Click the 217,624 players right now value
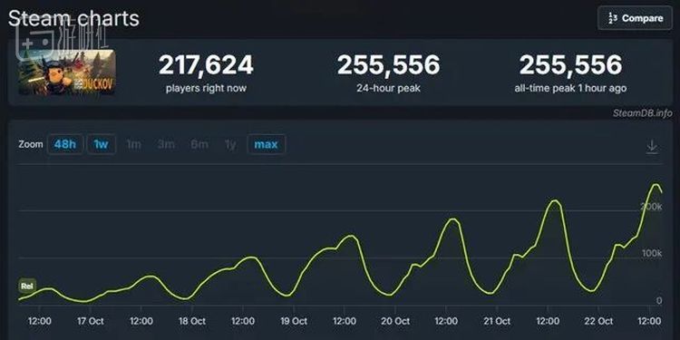Viewport: 680px width, 340px height. click(x=206, y=65)
